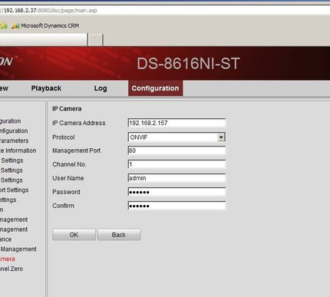Click the favorites star icon
Viewport: 330px width, 297px height.
(x=4, y=25)
